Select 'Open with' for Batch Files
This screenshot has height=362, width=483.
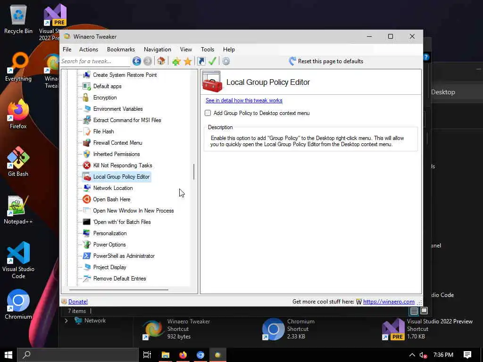[x=122, y=222]
